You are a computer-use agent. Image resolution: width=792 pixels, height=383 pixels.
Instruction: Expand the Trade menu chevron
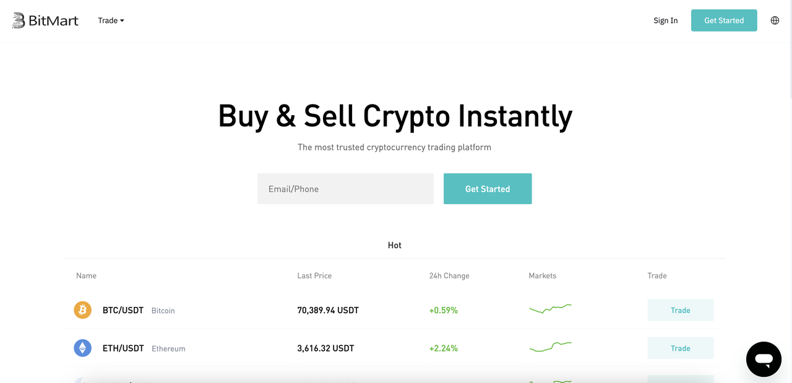click(123, 20)
